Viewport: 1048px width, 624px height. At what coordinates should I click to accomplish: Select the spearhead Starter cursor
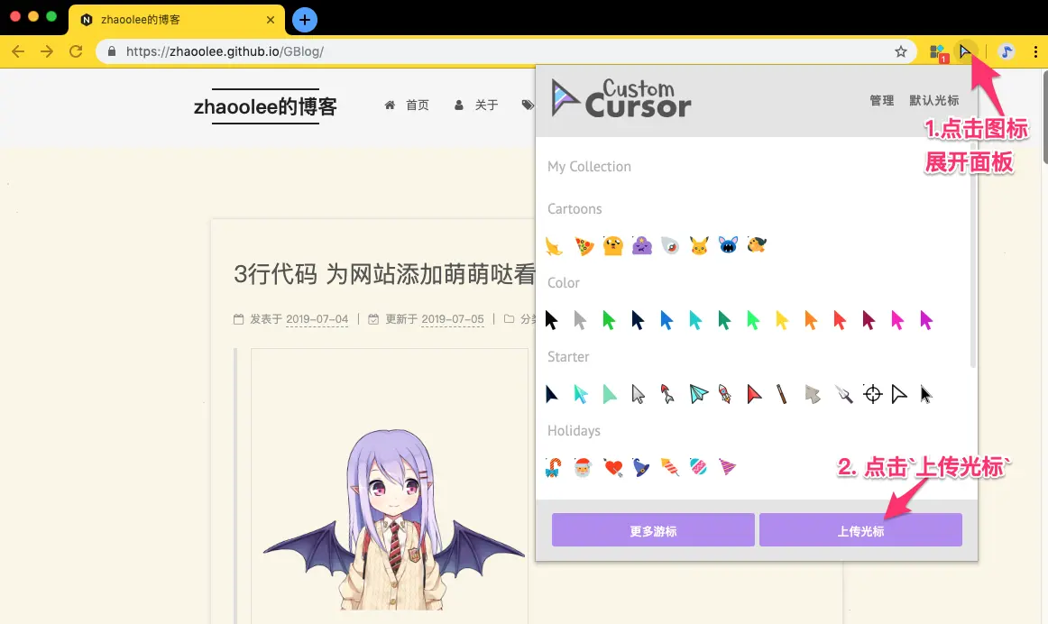pyautogui.click(x=844, y=394)
